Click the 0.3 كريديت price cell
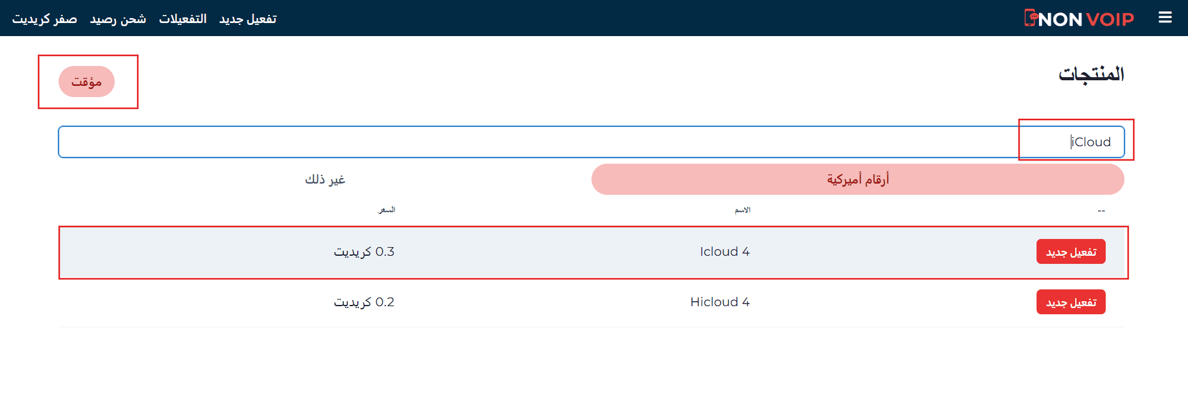Screen dimensions: 1188x407 coord(364,251)
